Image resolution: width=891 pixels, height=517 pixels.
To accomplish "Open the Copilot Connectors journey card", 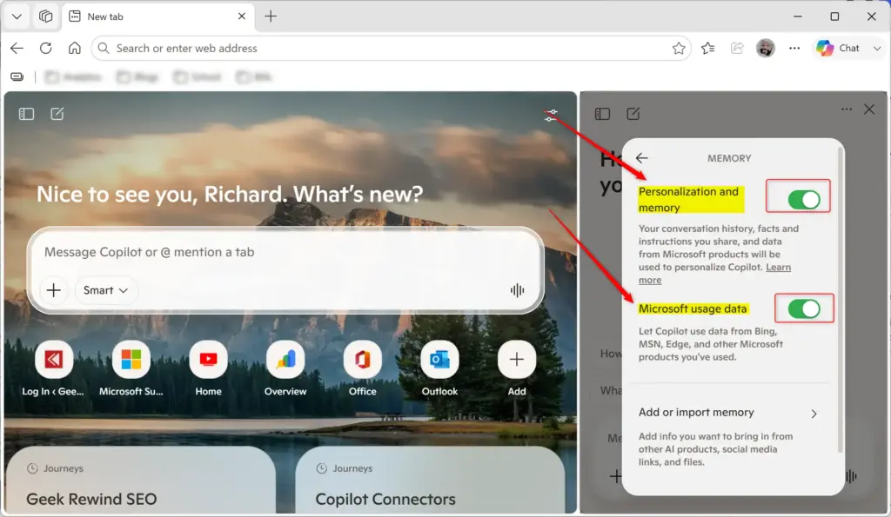I will point(430,481).
